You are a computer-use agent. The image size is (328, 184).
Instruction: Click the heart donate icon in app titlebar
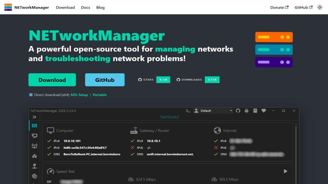pyautogui.click(x=264, y=111)
